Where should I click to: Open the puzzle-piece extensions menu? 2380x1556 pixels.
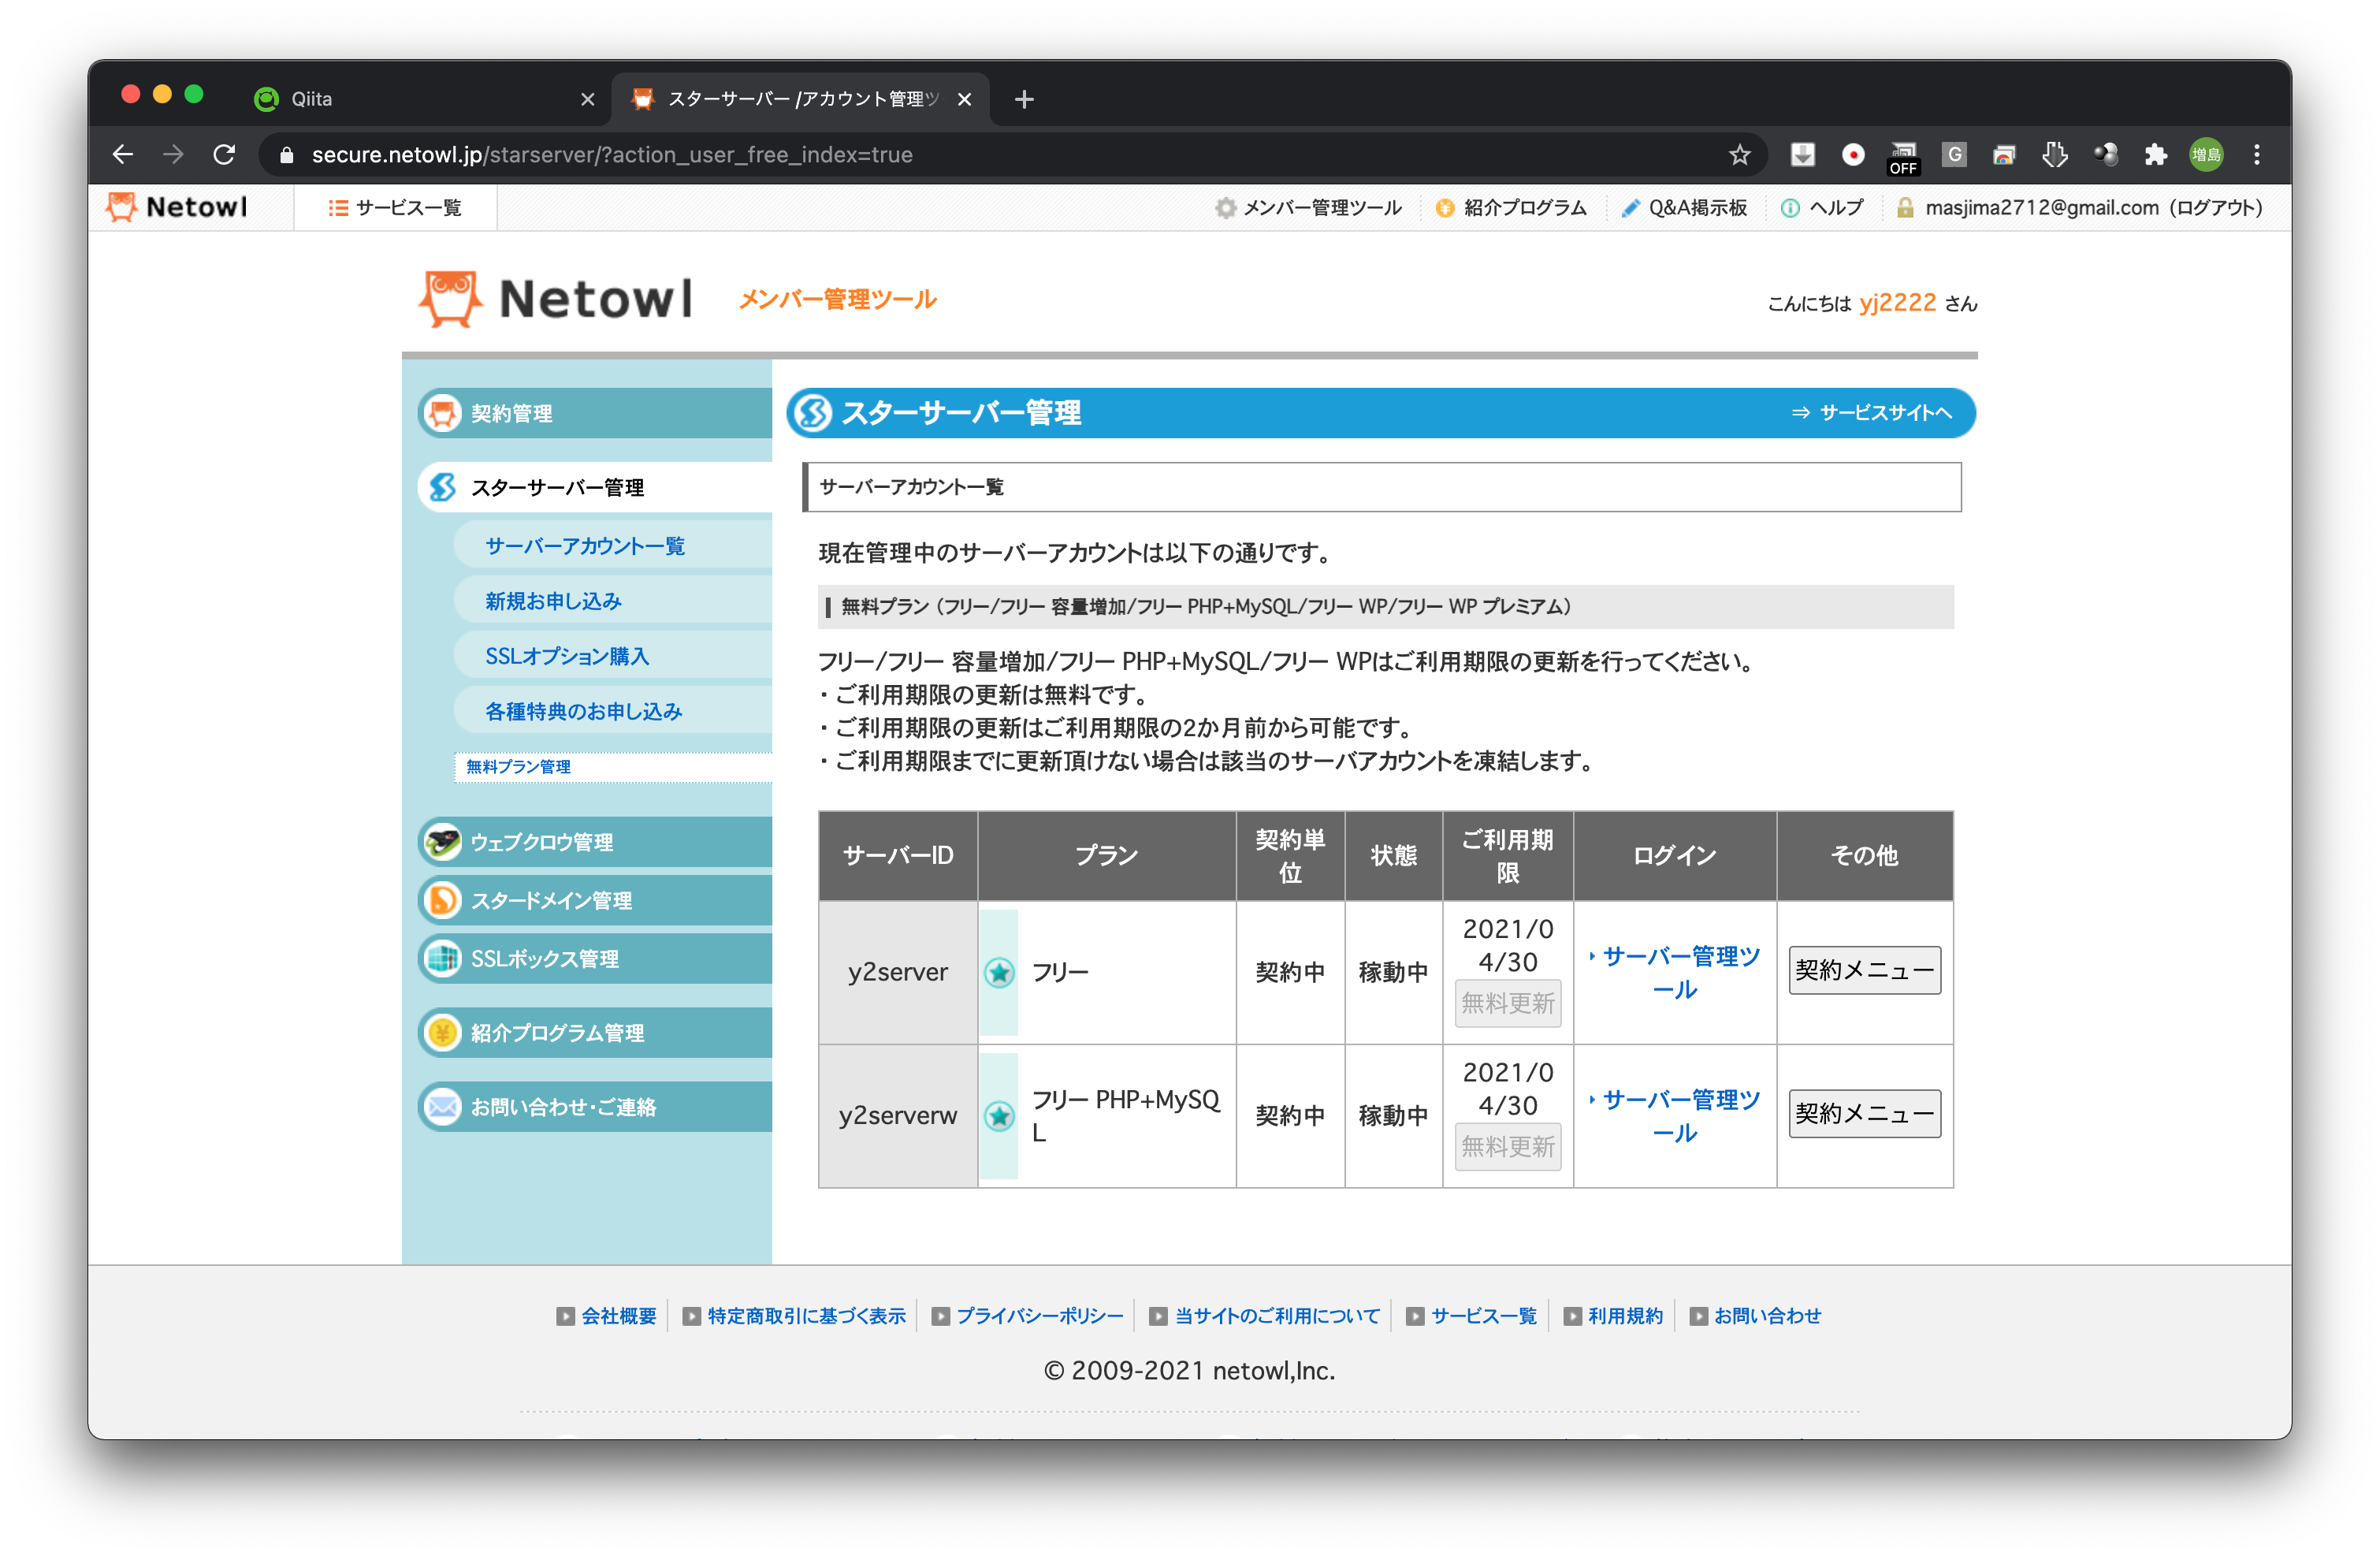click(x=2155, y=154)
